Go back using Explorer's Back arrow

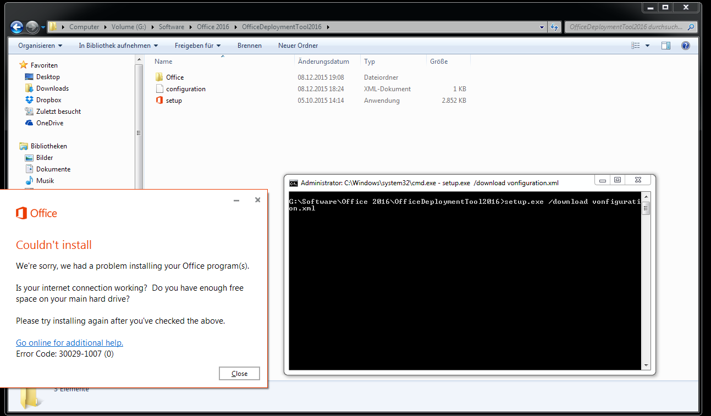click(x=16, y=26)
